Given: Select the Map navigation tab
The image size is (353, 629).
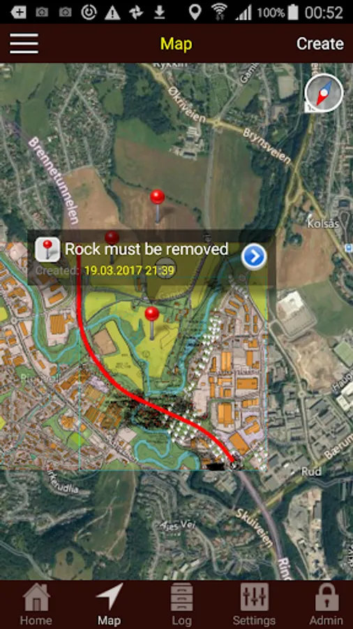Looking at the screenshot, I should [x=110, y=605].
